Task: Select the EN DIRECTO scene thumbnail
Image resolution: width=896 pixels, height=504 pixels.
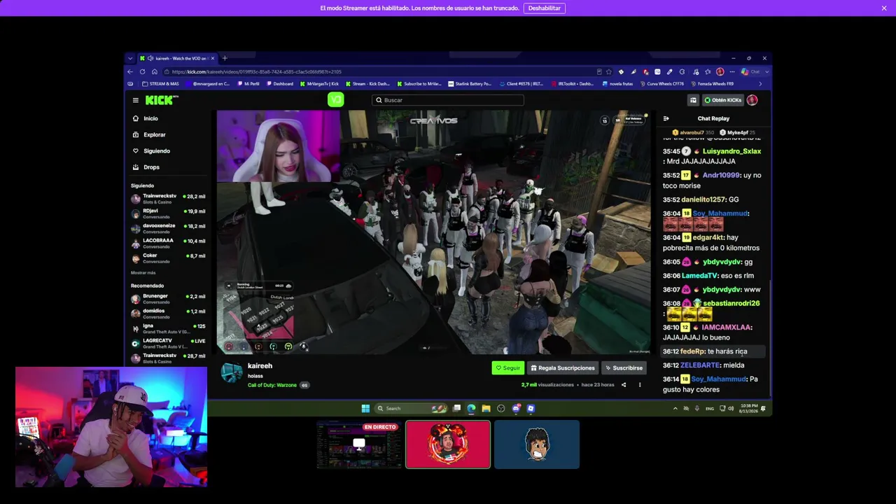Action: click(x=359, y=444)
